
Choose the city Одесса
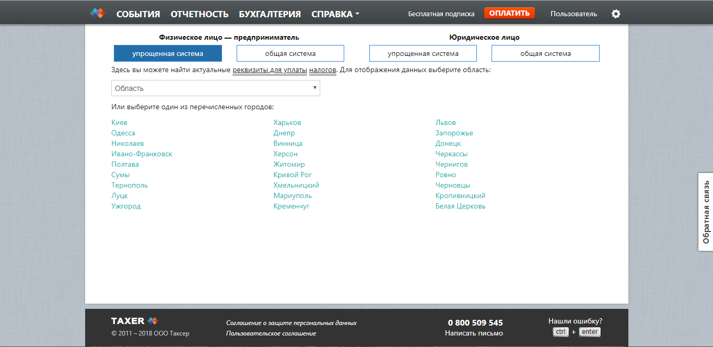pos(123,133)
